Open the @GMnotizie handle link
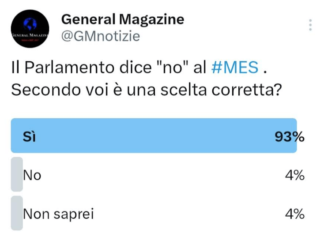Image resolution: width=328 pixels, height=237 pixels. [x=100, y=36]
